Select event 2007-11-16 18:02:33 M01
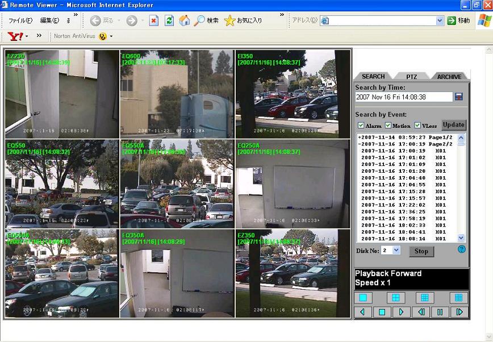The width and height of the screenshot is (493, 342). [x=404, y=226]
